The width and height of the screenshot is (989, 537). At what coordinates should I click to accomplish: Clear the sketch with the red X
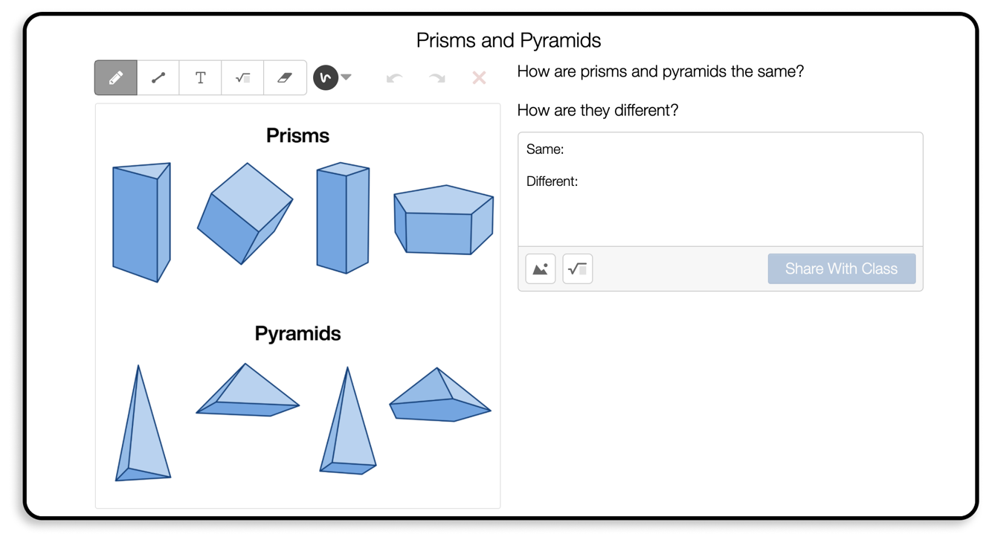(479, 77)
